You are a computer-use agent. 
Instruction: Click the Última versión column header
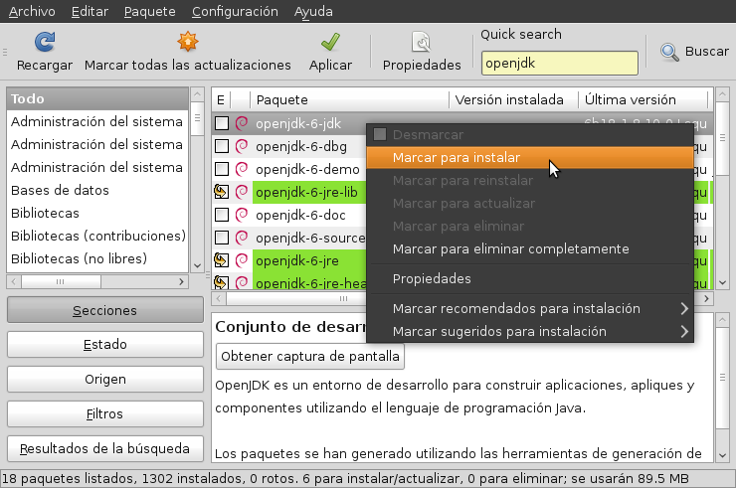click(644, 99)
